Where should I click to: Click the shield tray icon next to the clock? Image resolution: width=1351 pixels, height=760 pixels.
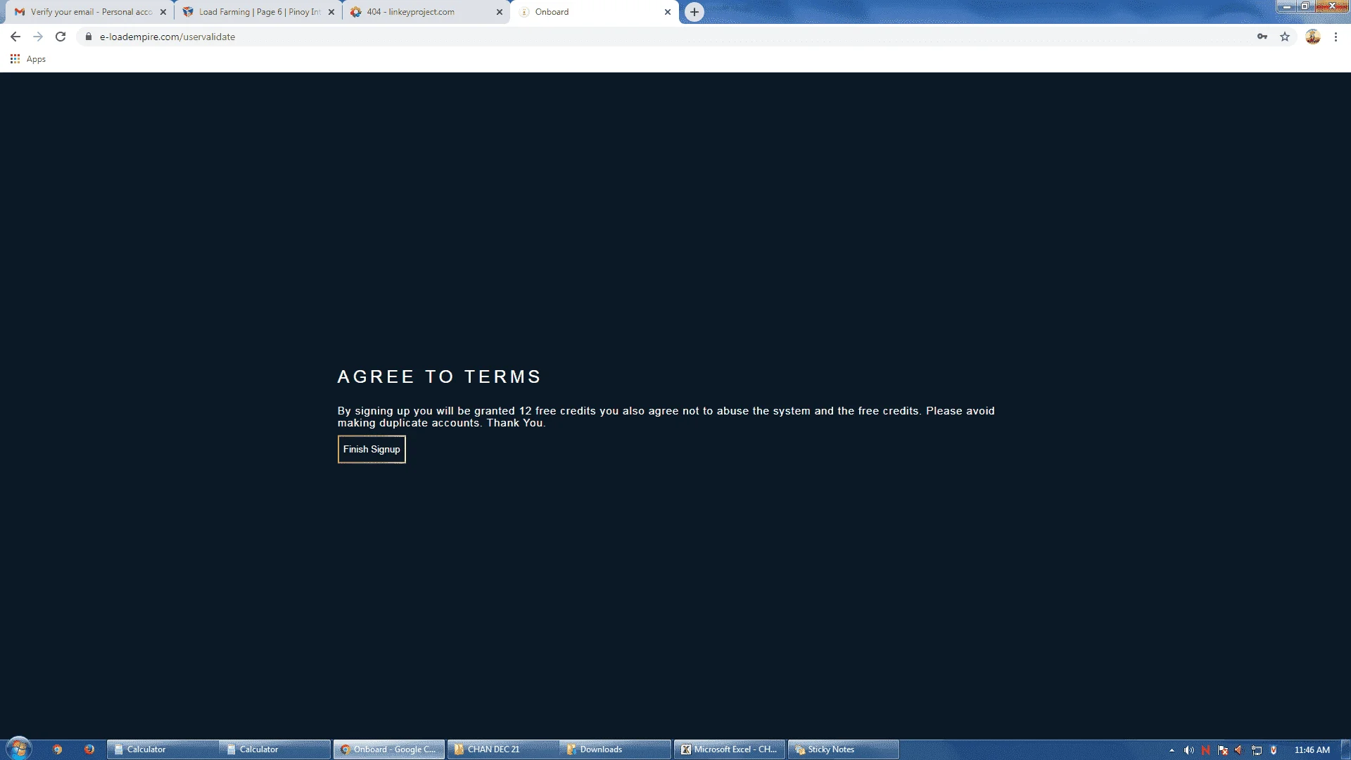[1274, 750]
